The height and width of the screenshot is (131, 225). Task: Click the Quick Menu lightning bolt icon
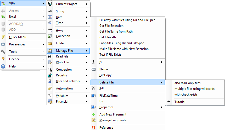click(x=3, y=37)
